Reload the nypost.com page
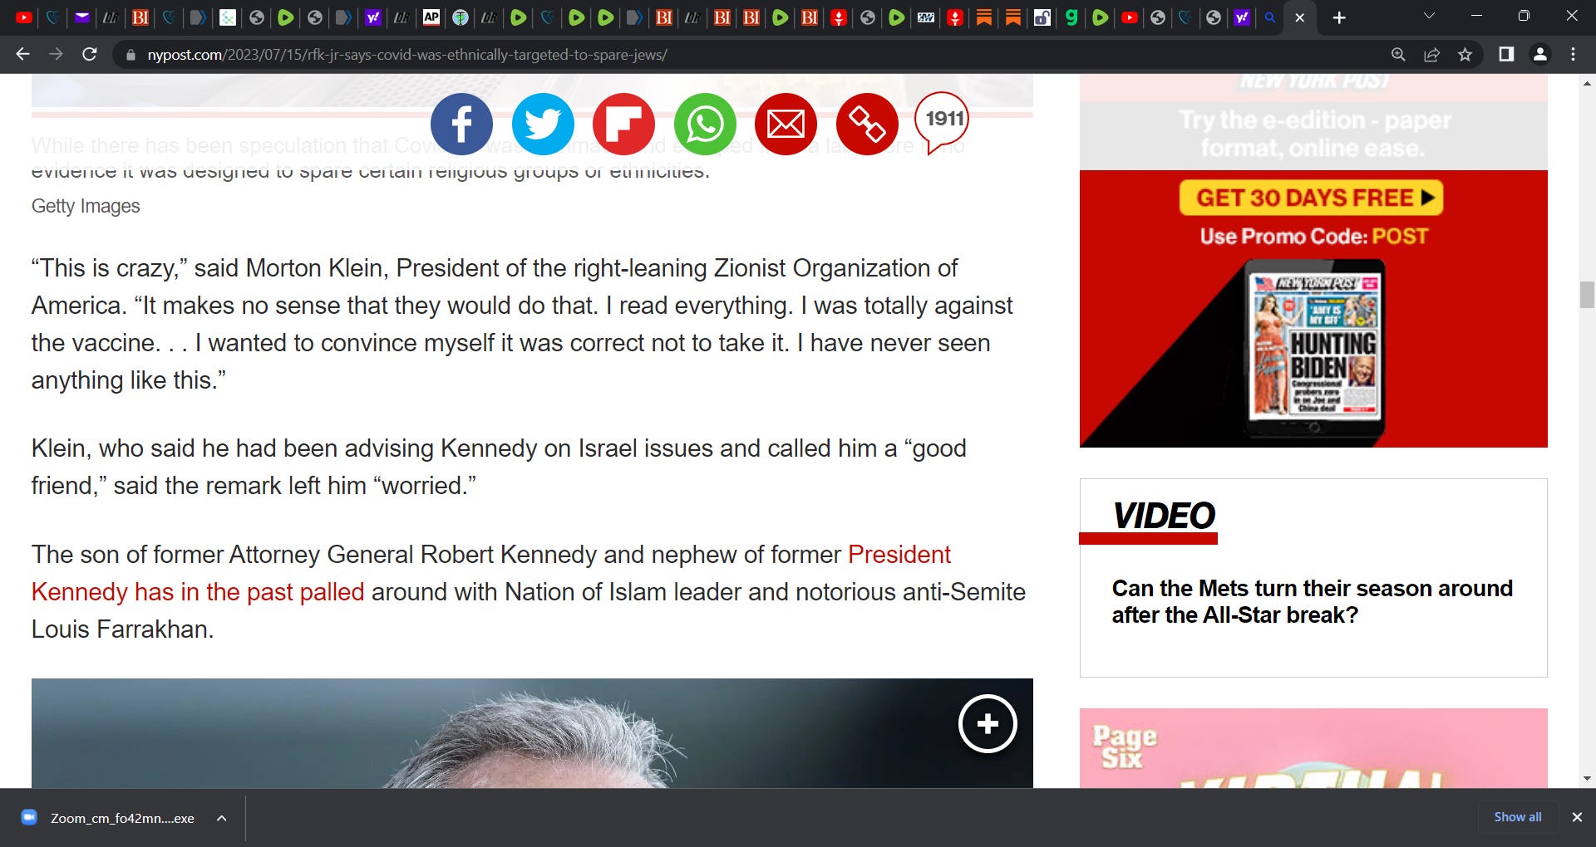Viewport: 1596px width, 847px height. coord(90,55)
